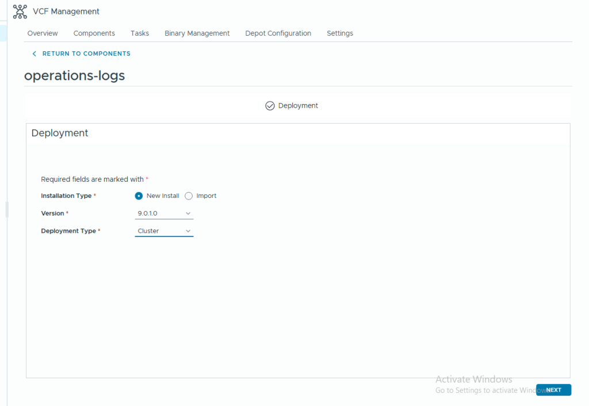Expand the Deployment Type Cluster dropdown
The width and height of the screenshot is (589, 406).
(164, 231)
